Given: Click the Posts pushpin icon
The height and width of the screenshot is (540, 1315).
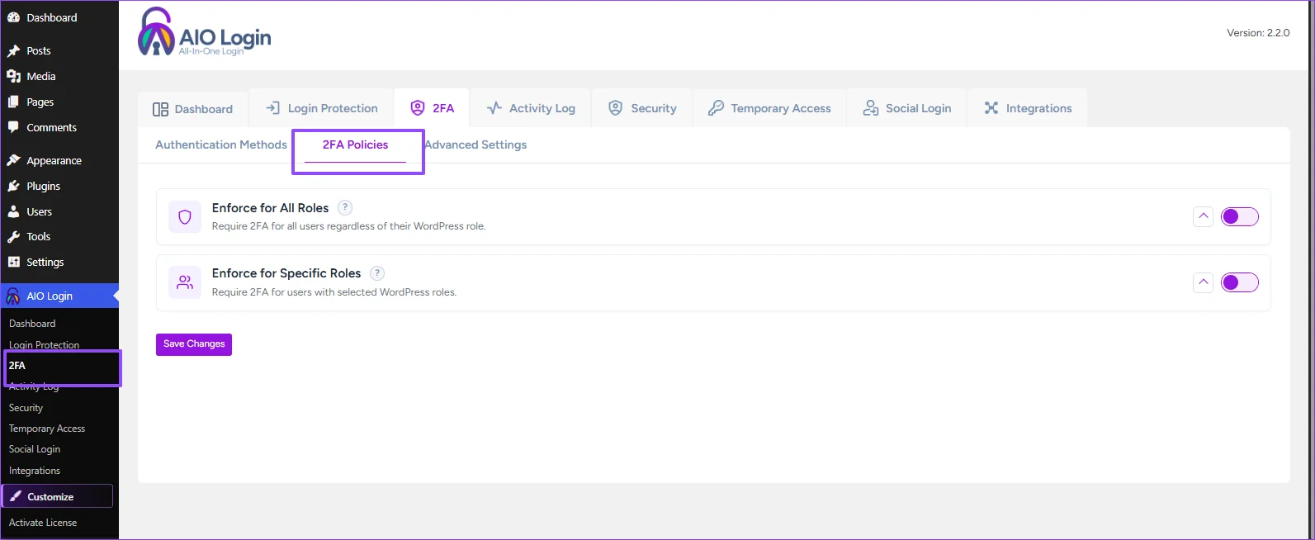Looking at the screenshot, I should click(x=13, y=51).
